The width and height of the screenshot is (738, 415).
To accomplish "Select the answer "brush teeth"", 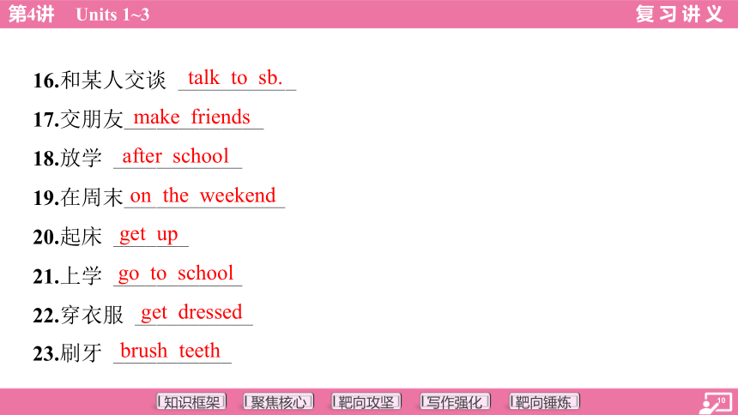I will [x=170, y=351].
